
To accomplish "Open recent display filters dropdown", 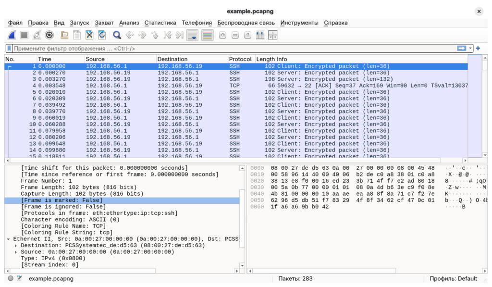I will click(x=470, y=49).
